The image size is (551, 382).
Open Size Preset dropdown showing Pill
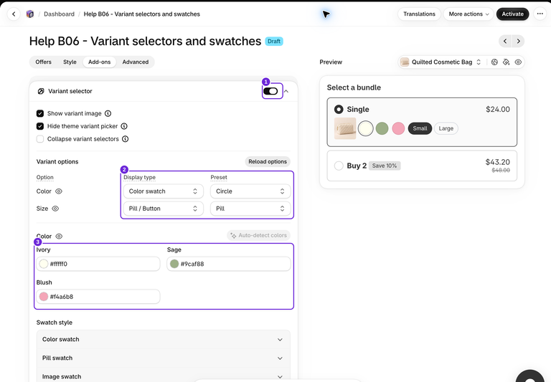pyautogui.click(x=250, y=209)
